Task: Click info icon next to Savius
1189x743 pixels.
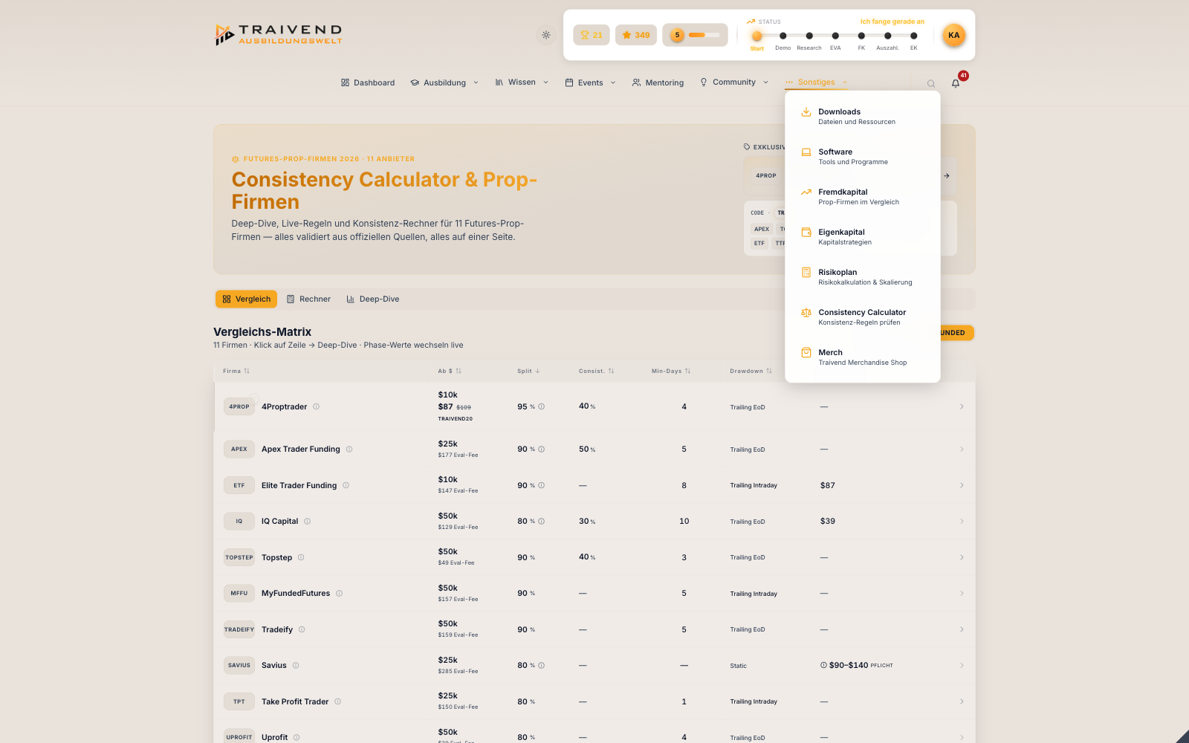Action: [x=296, y=665]
